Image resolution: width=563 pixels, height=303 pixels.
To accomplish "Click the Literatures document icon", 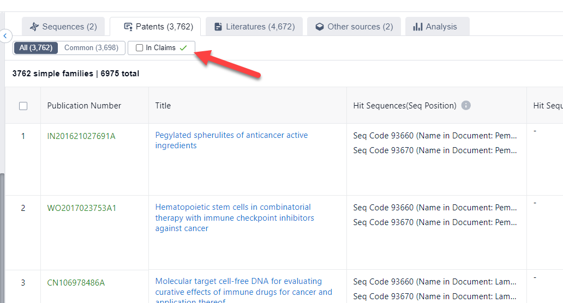I will coord(218,27).
